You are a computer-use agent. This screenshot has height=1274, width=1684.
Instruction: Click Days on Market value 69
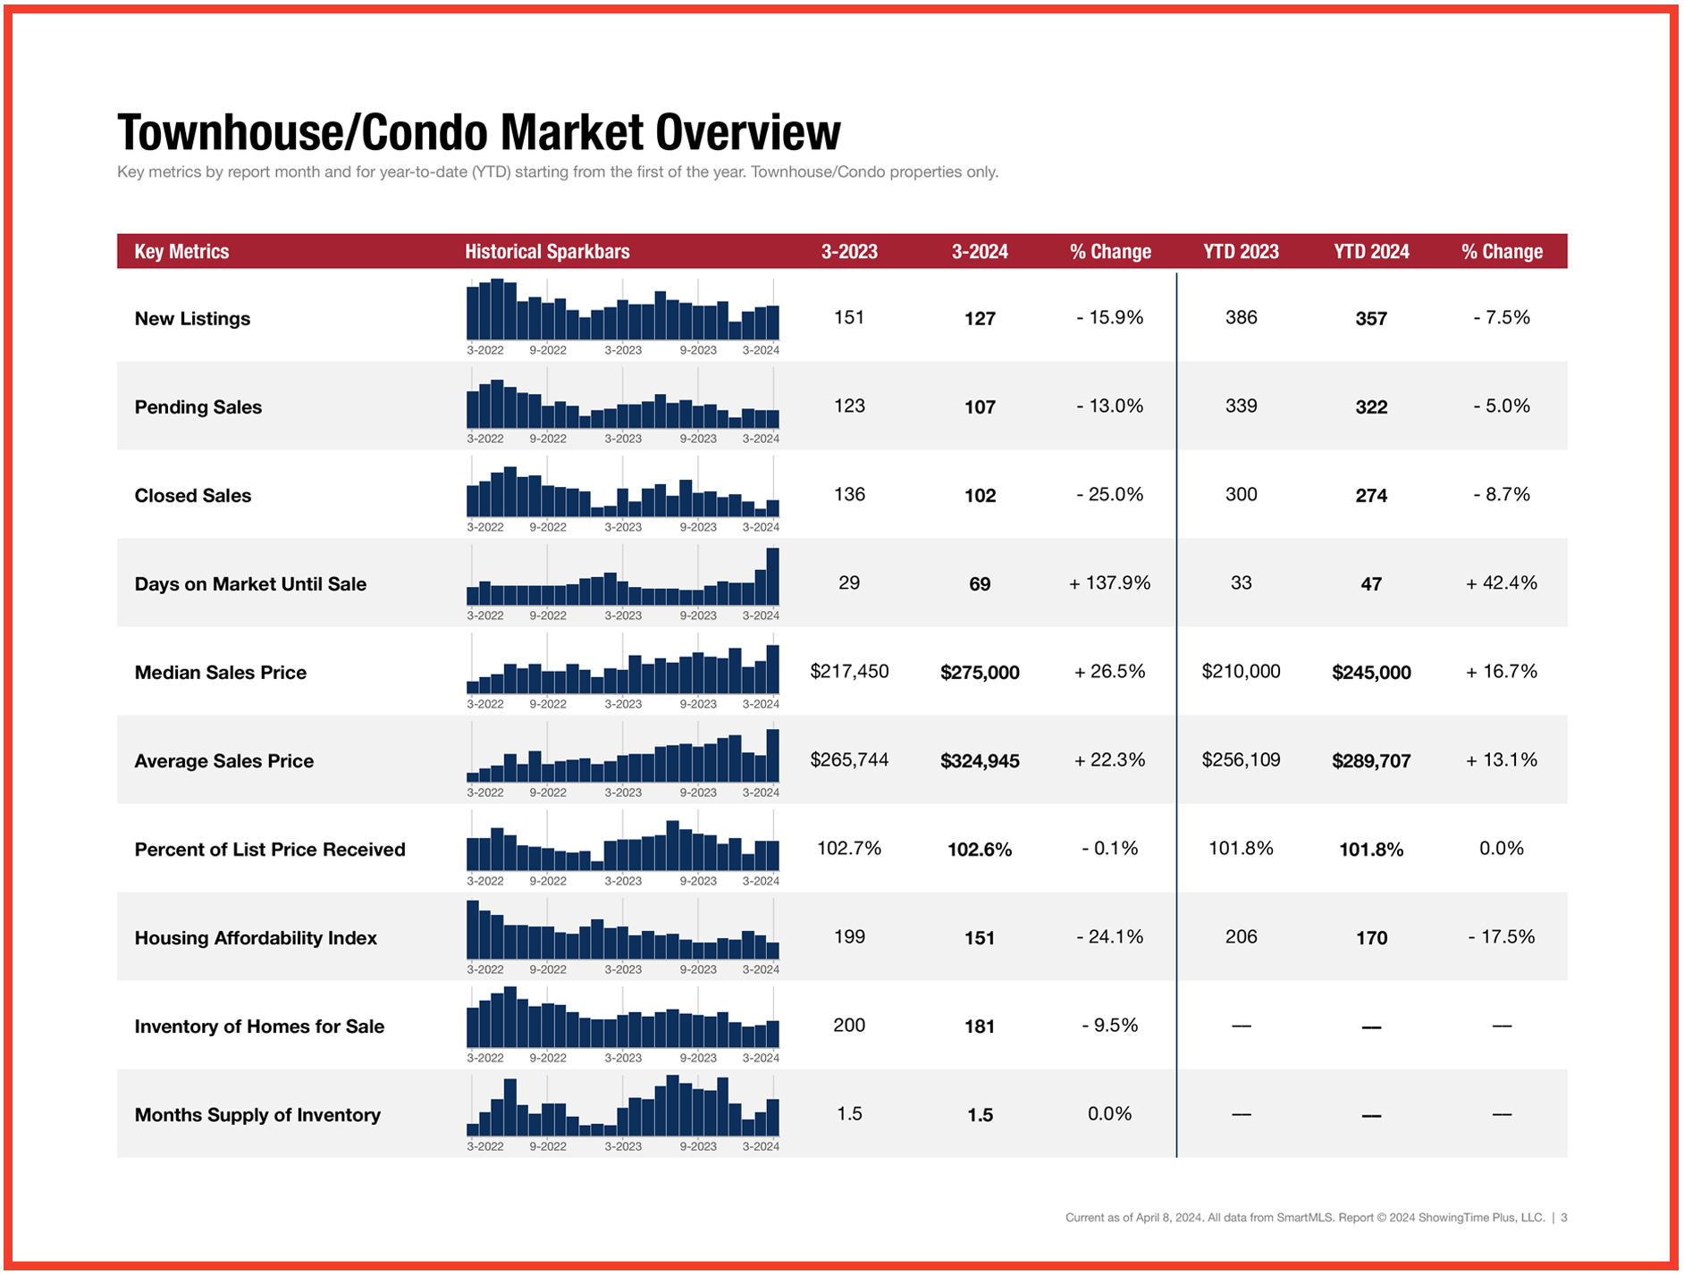click(980, 583)
